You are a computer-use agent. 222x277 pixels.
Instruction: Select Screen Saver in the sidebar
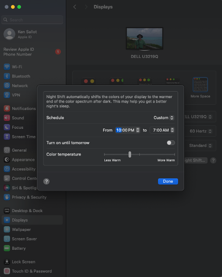click(x=32, y=239)
